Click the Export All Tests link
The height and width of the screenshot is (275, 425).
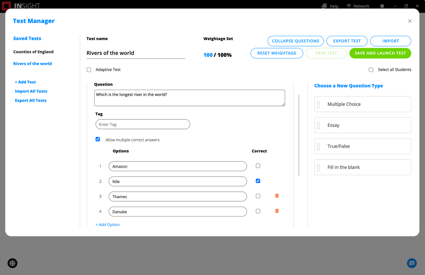31,100
